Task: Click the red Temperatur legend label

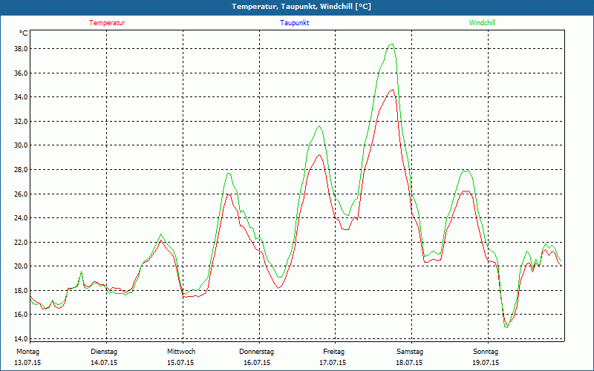Action: click(x=107, y=23)
